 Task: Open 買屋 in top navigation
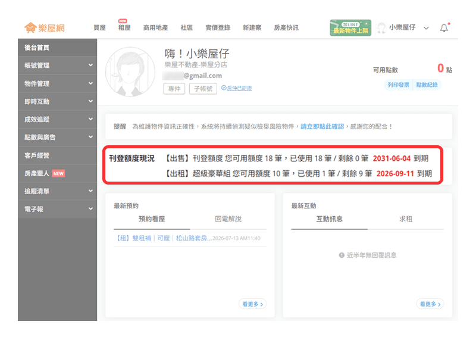pyautogui.click(x=99, y=27)
